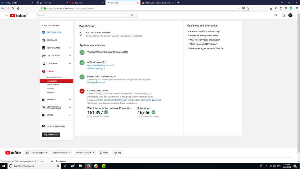Click the footer Help button

pyautogui.click(x=118, y=153)
